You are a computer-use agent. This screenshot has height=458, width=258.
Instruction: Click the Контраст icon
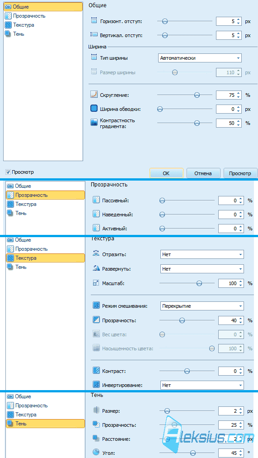[x=96, y=371]
